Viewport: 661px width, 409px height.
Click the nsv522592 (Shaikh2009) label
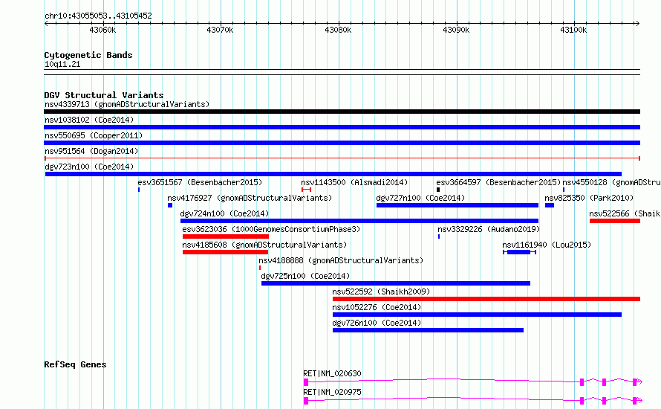coord(381,292)
